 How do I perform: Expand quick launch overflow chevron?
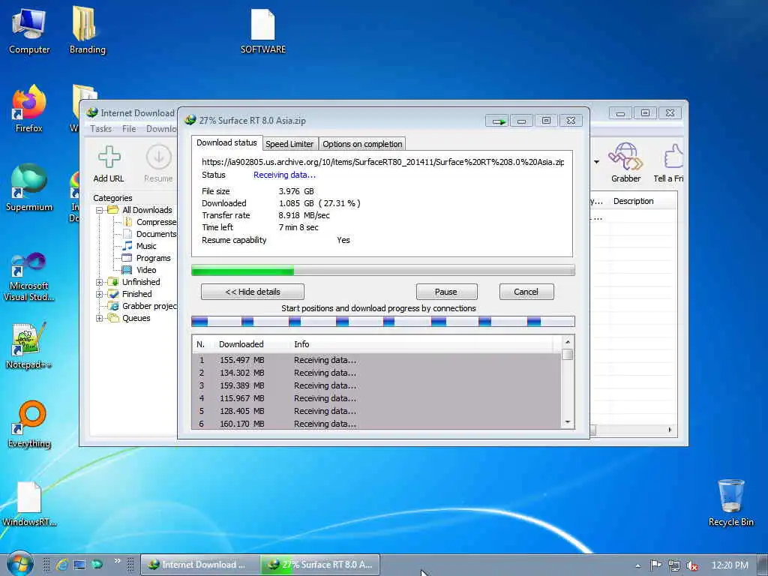point(118,561)
